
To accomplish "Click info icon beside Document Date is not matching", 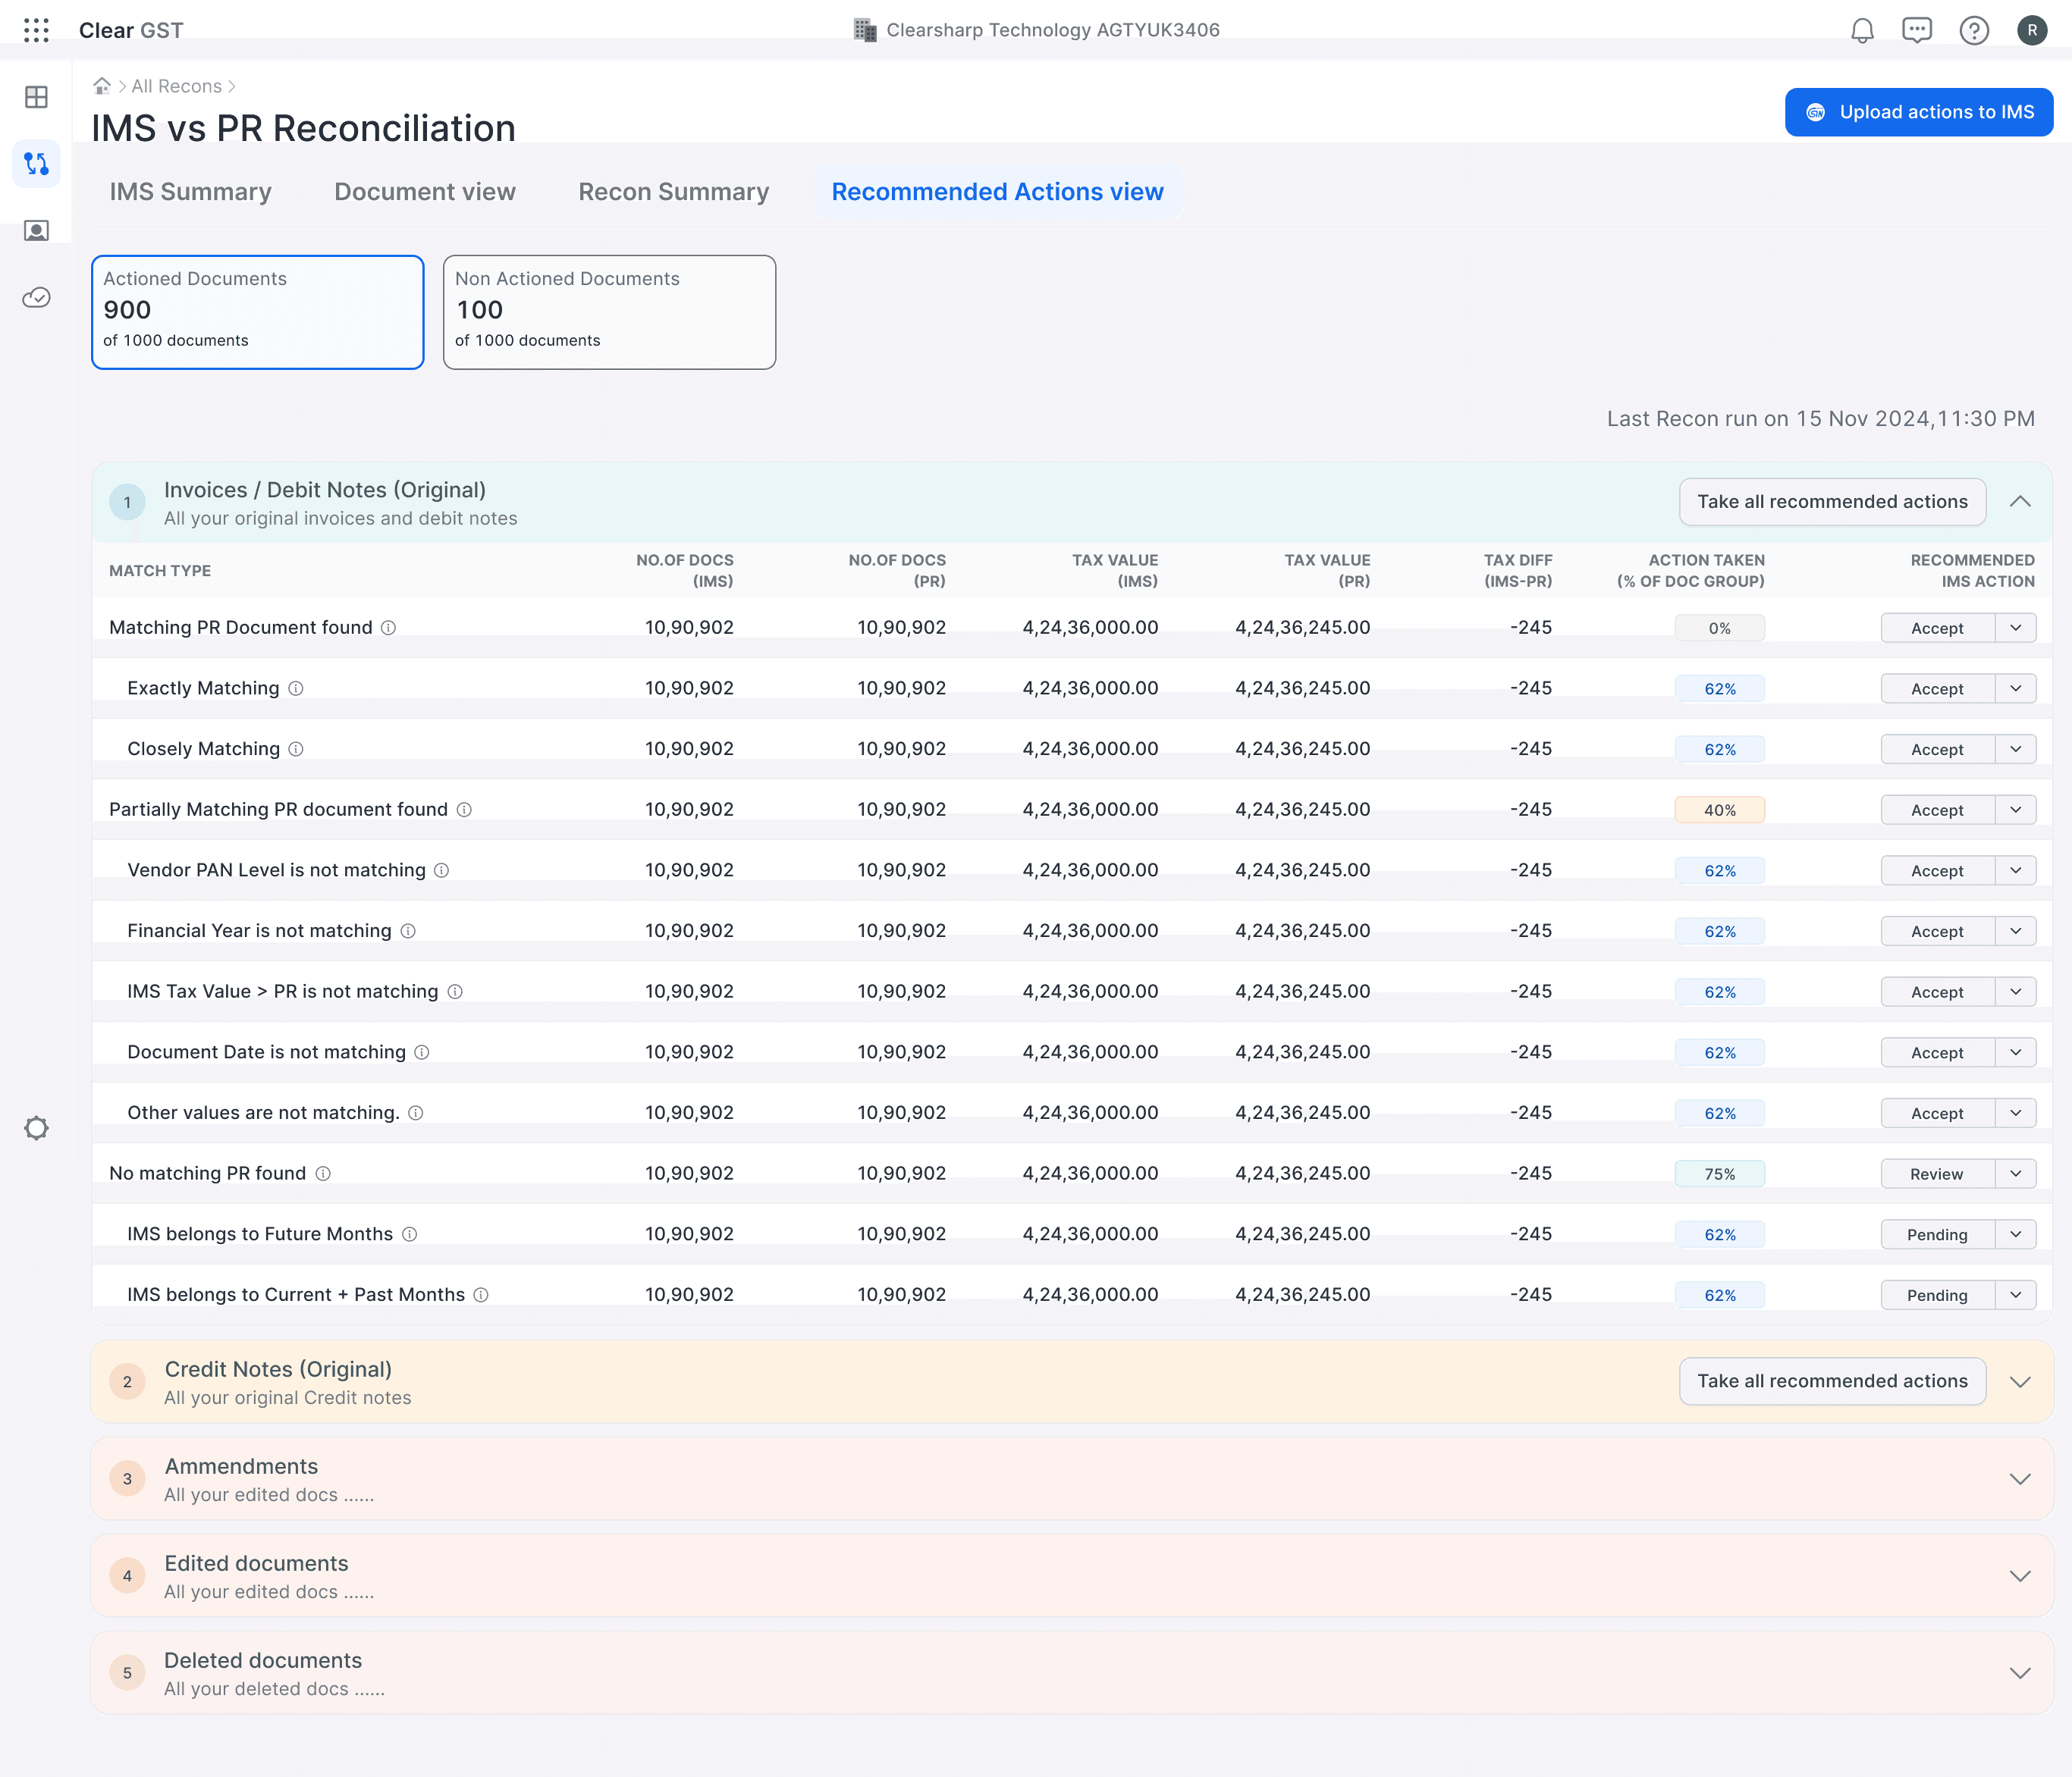I will coord(422,1052).
